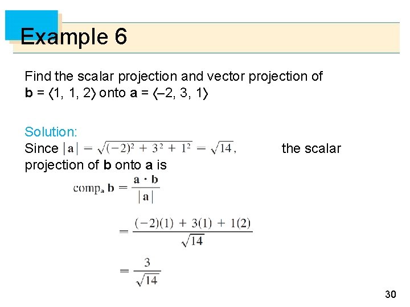Click the word 'Since' before the equation

coord(42,149)
